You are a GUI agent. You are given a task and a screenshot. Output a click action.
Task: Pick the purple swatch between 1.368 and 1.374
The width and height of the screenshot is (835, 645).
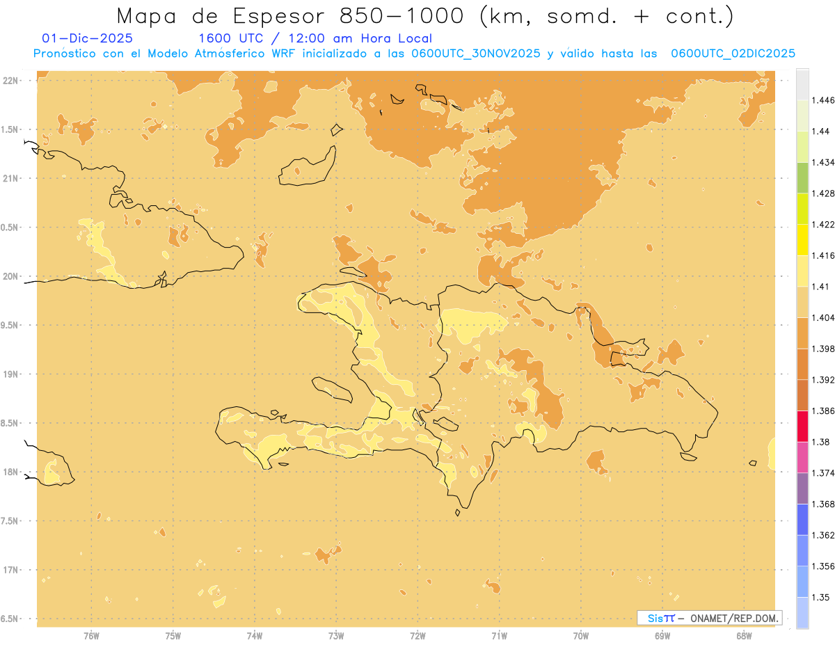click(802, 488)
